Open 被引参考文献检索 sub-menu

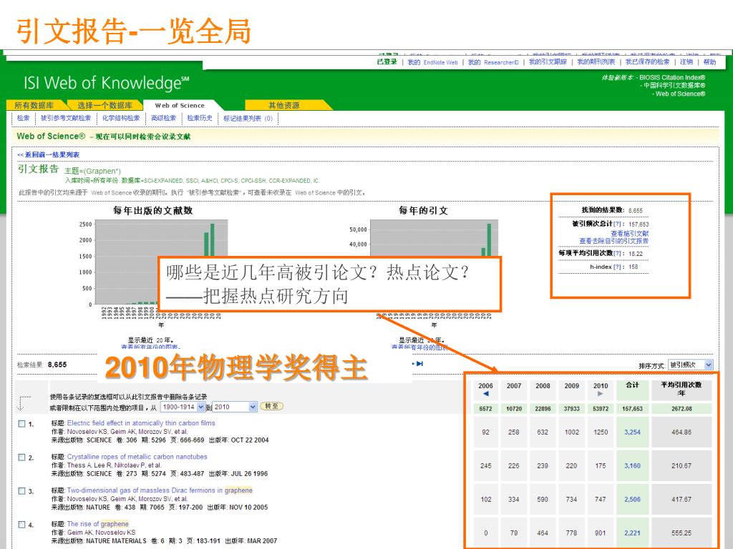tap(65, 118)
